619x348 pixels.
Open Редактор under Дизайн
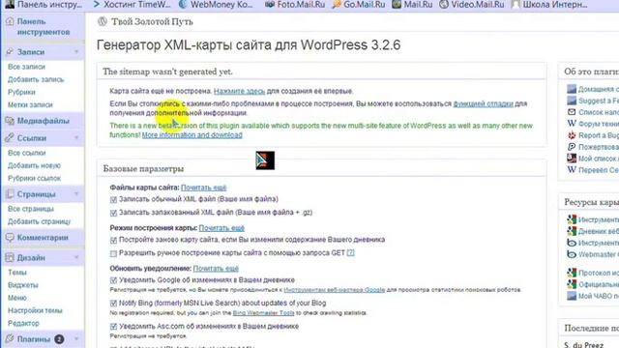[23, 323]
